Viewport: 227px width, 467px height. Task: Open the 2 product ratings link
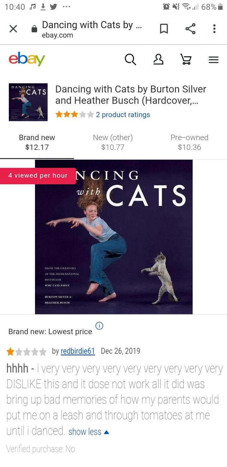click(123, 115)
